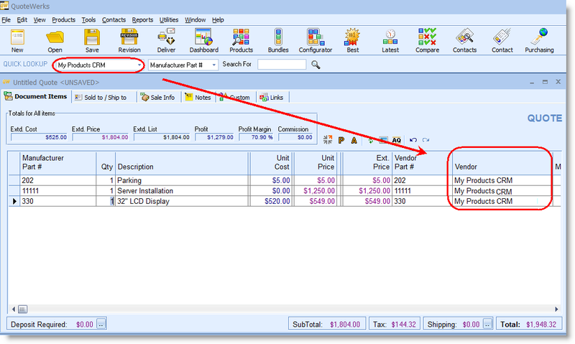
Task: Open the Contacts menu
Action: tap(114, 20)
